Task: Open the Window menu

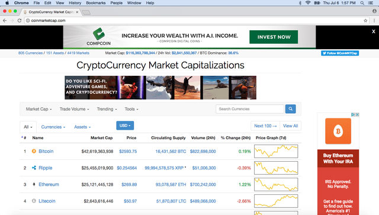Action: (x=134, y=3)
